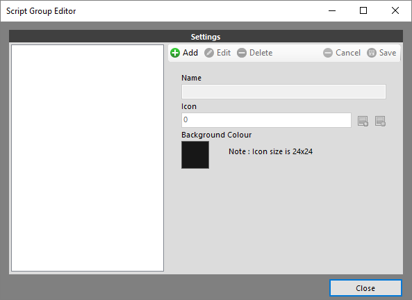Select the Delete text label in toolbar
Viewport: 412px width, 300px height.
(261, 53)
